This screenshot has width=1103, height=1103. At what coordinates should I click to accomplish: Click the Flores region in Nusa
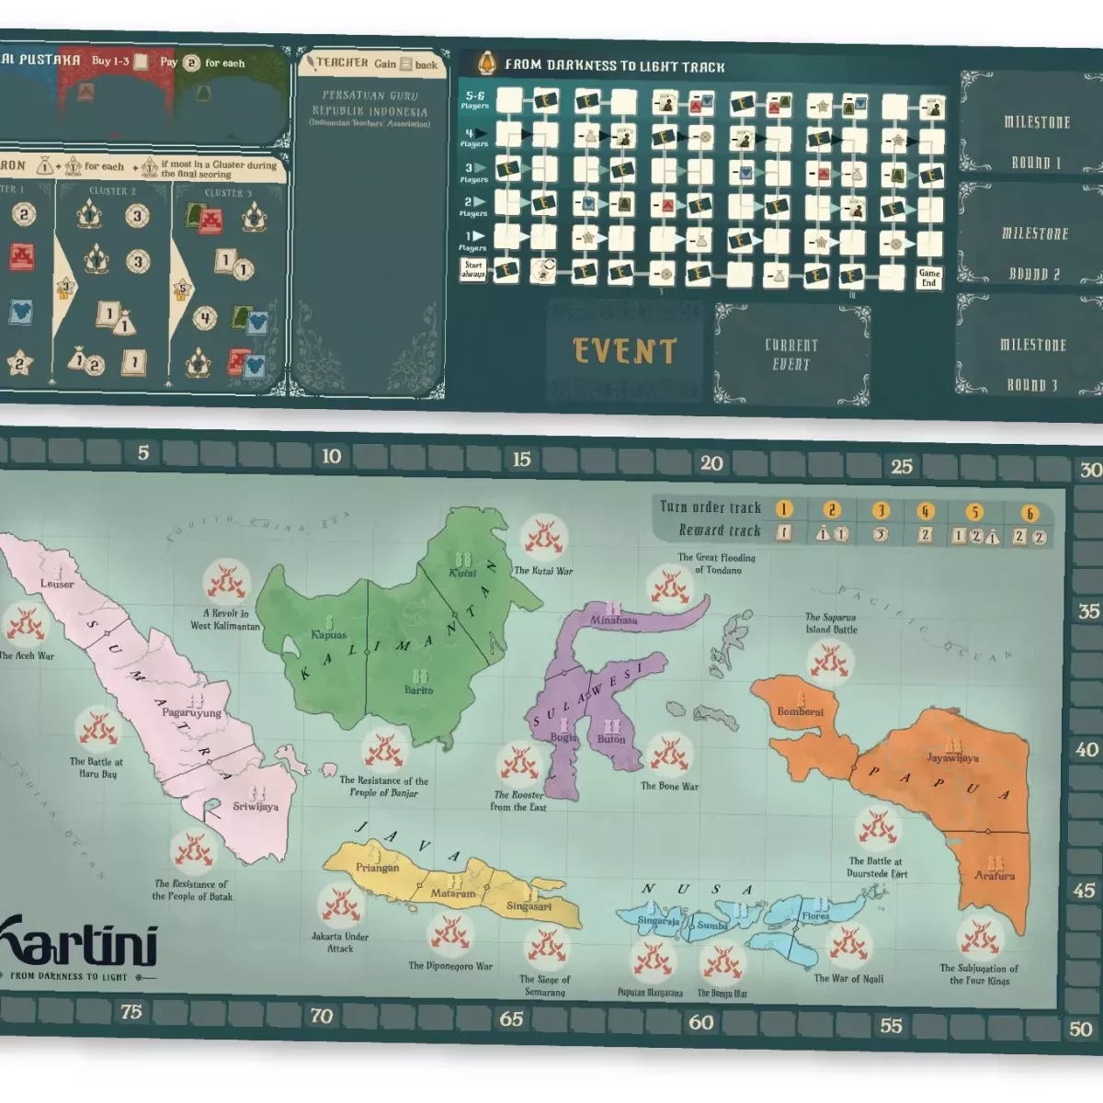(815, 916)
